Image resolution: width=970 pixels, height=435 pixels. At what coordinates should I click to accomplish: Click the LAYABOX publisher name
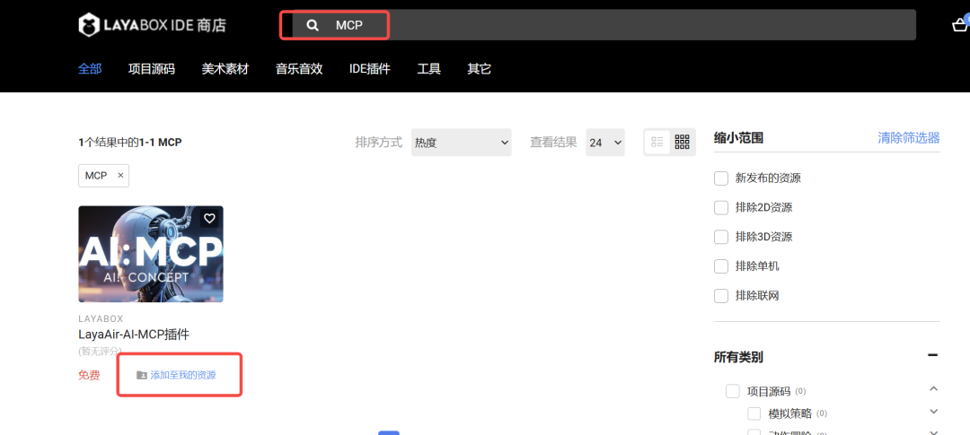(101, 318)
